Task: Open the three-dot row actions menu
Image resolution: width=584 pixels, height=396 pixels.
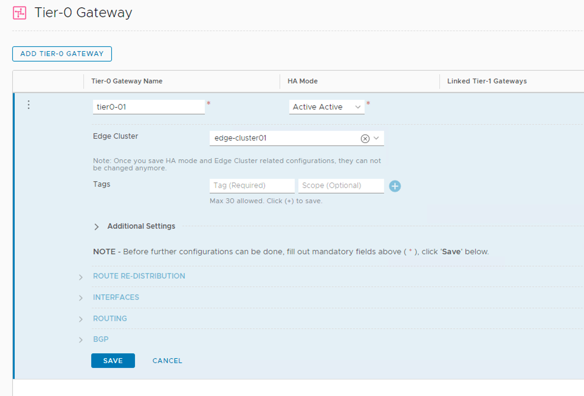Action: coord(29,105)
